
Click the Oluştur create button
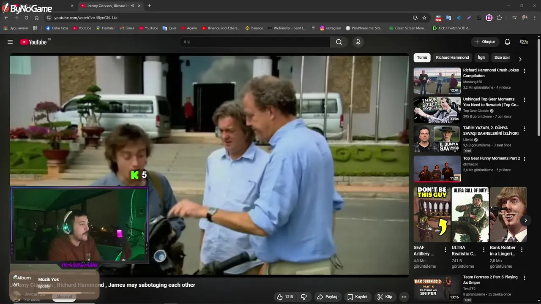[485, 42]
